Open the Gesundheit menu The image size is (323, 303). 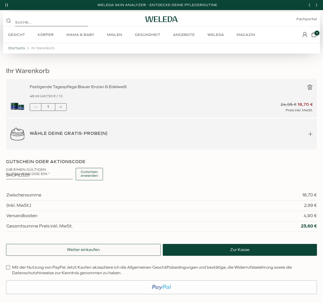coord(148,35)
